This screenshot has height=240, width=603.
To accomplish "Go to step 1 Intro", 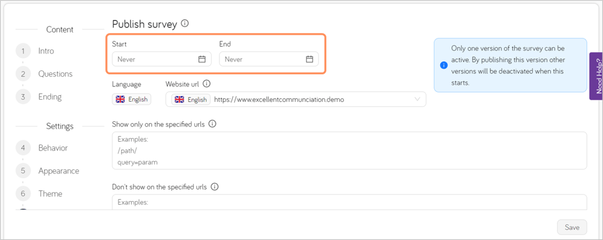I will point(46,51).
